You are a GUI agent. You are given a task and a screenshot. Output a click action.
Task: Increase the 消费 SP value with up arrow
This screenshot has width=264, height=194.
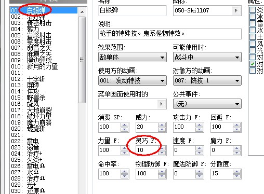coord(125,125)
